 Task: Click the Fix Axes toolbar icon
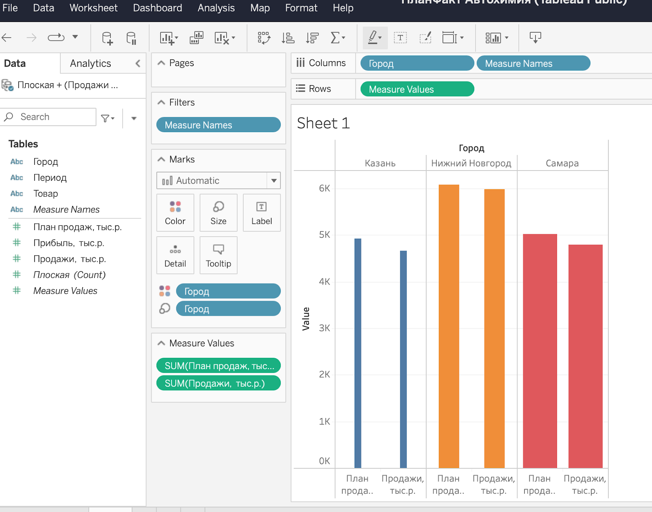click(x=425, y=38)
